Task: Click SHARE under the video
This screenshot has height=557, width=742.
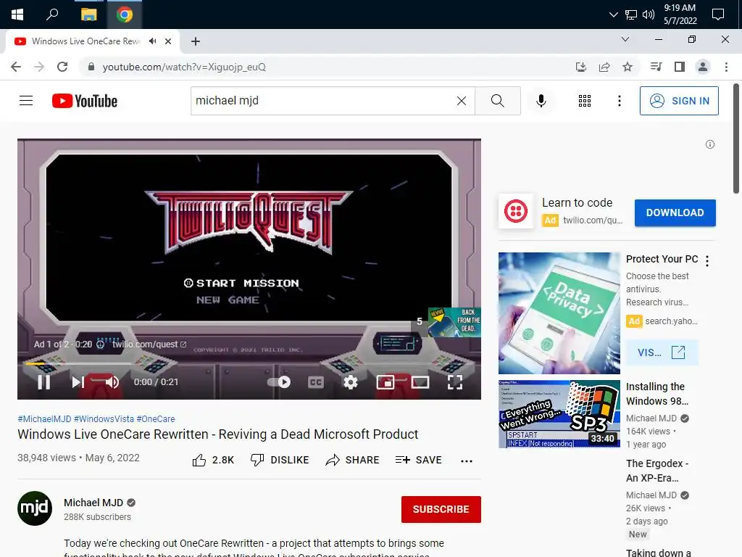Action: [352, 460]
